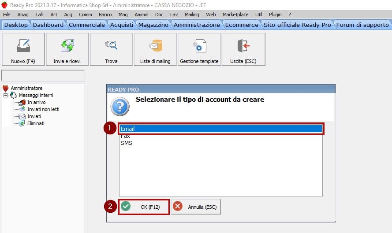Open the Anag menu

coord(23,15)
